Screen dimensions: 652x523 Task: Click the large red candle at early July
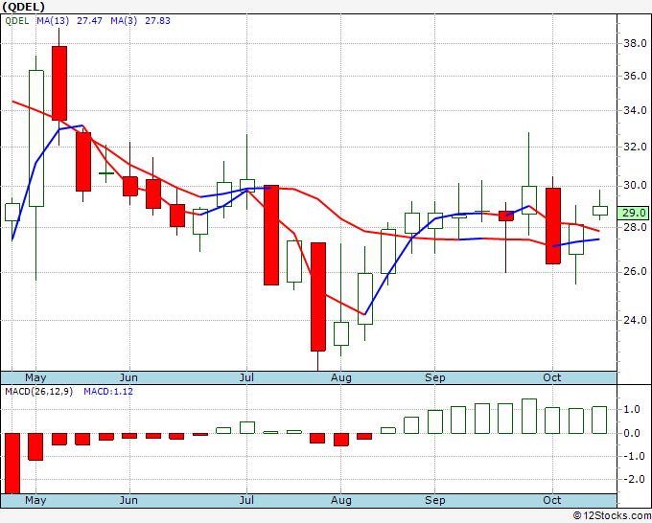tap(271, 235)
